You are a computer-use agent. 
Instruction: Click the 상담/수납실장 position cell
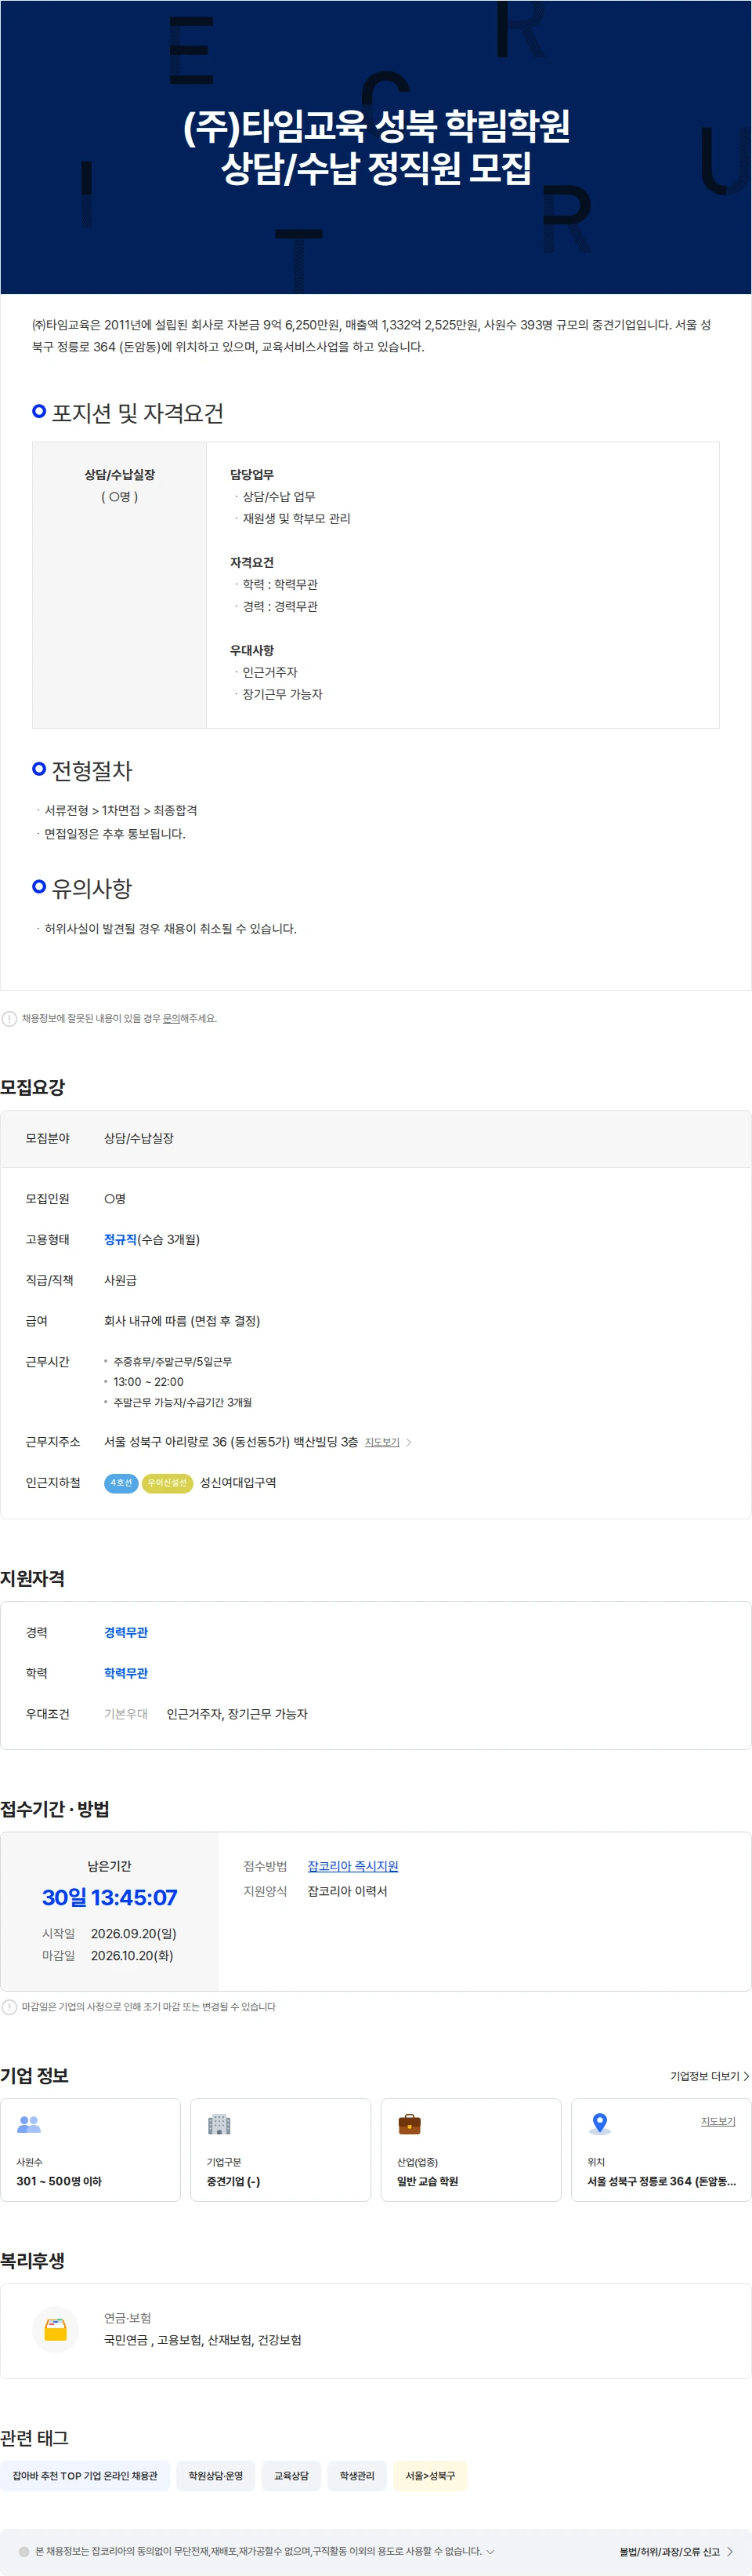120,585
